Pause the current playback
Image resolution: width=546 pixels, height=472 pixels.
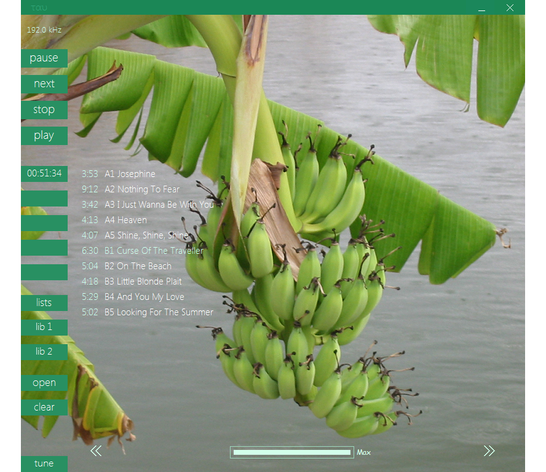pos(44,58)
